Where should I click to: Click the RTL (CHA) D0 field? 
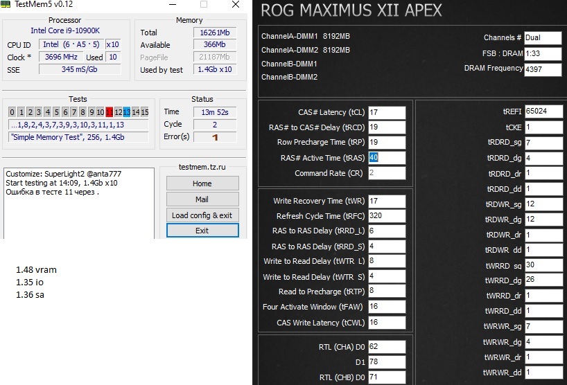pyautogui.click(x=387, y=347)
